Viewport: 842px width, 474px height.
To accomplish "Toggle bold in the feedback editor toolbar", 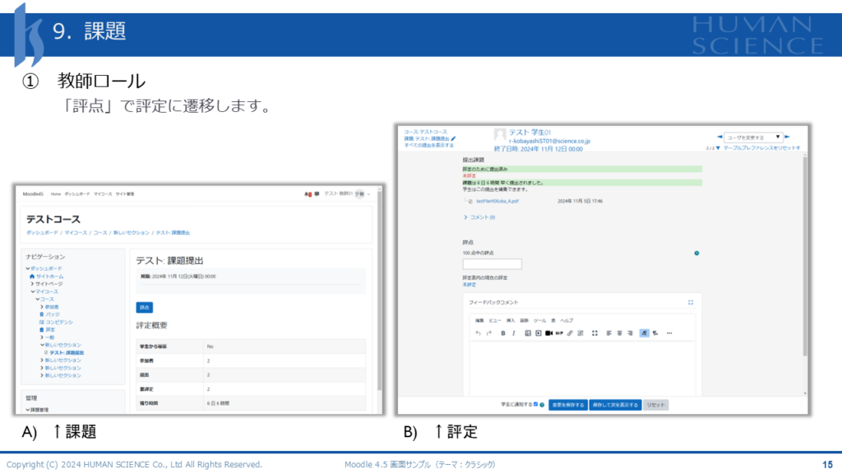I will [503, 333].
